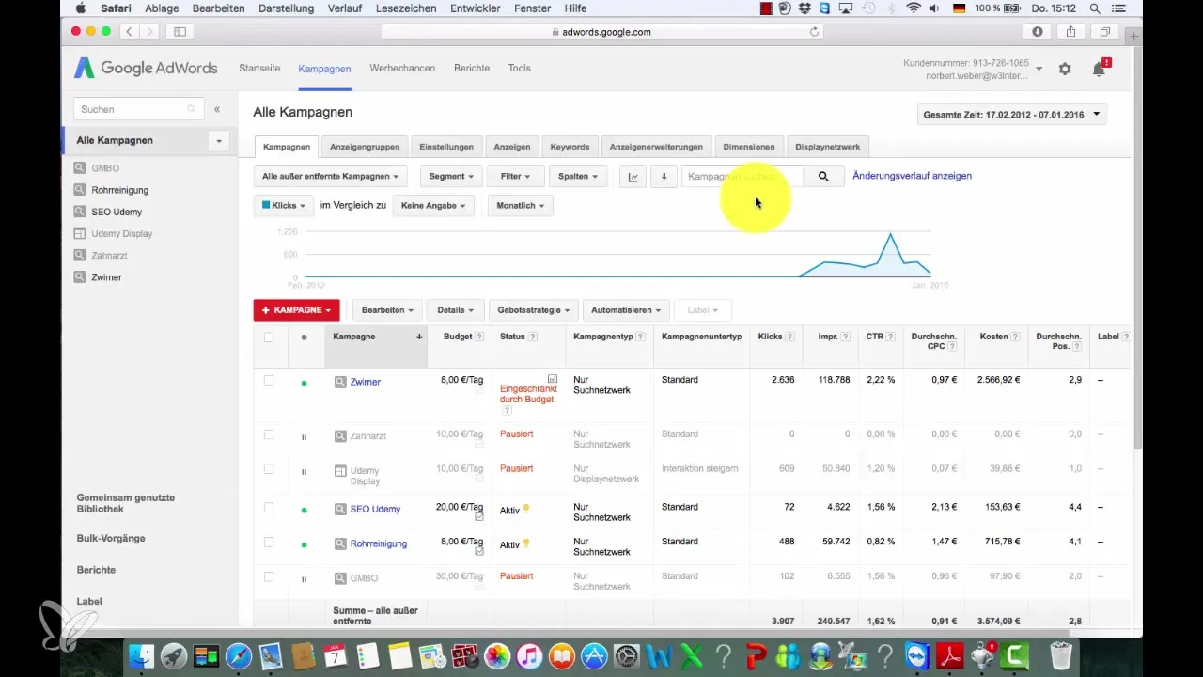The height and width of the screenshot is (677, 1203).
Task: Click the sidebar 'Suchen' search field
Action: tap(138, 109)
